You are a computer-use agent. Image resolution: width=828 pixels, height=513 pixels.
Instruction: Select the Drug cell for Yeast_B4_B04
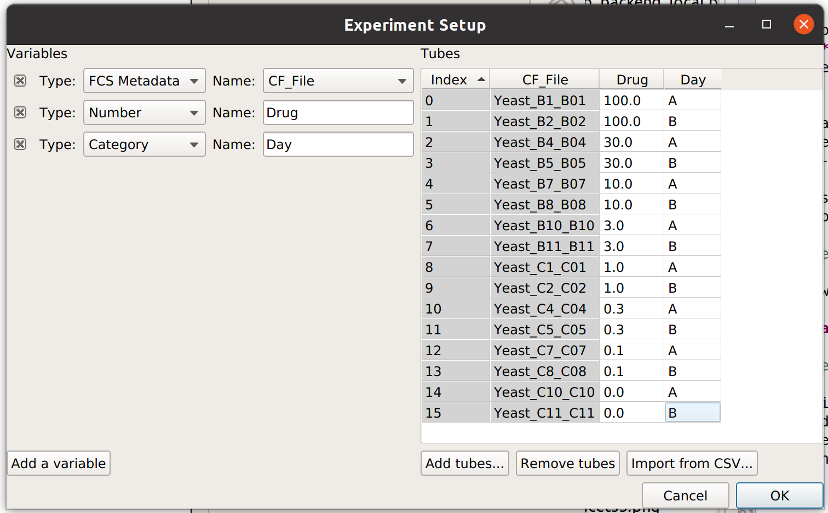click(632, 142)
